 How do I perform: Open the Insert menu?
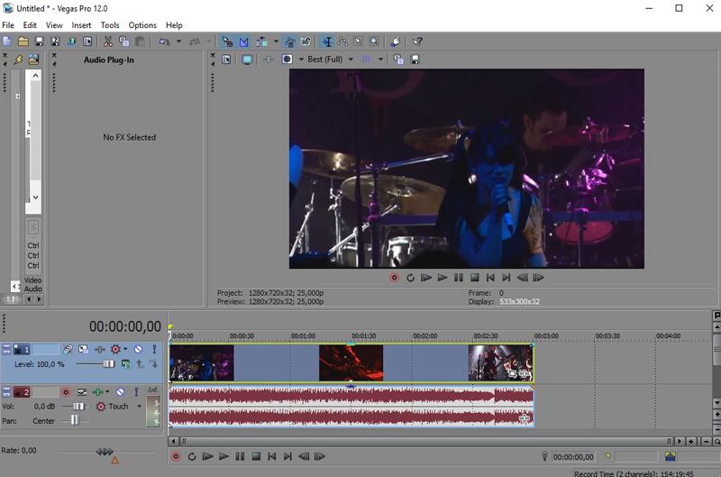pyautogui.click(x=81, y=25)
